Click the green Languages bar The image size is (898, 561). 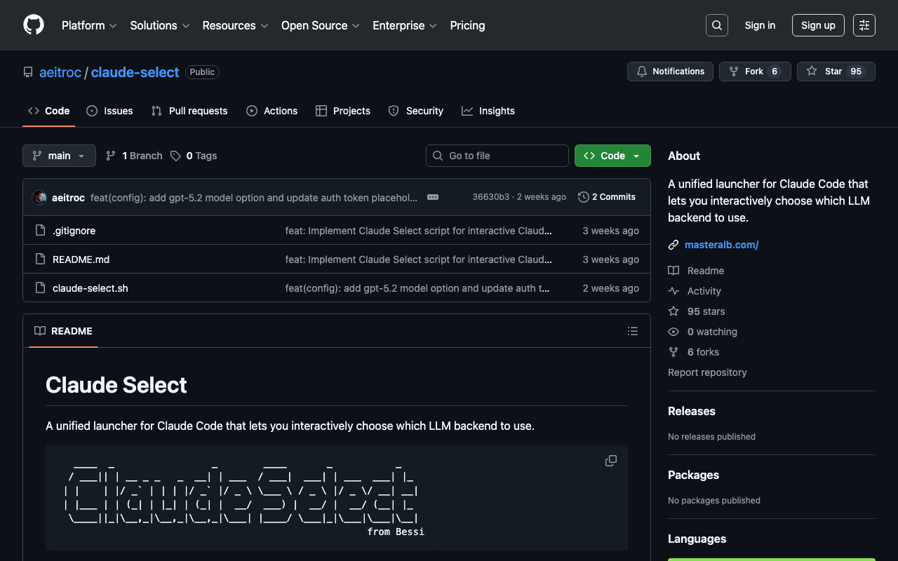(x=771, y=559)
